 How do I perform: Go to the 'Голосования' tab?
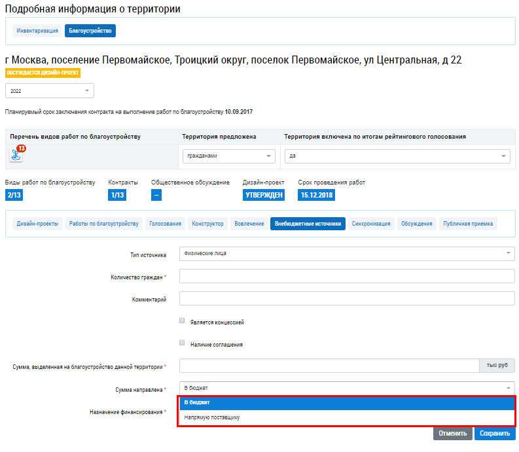[165, 224]
